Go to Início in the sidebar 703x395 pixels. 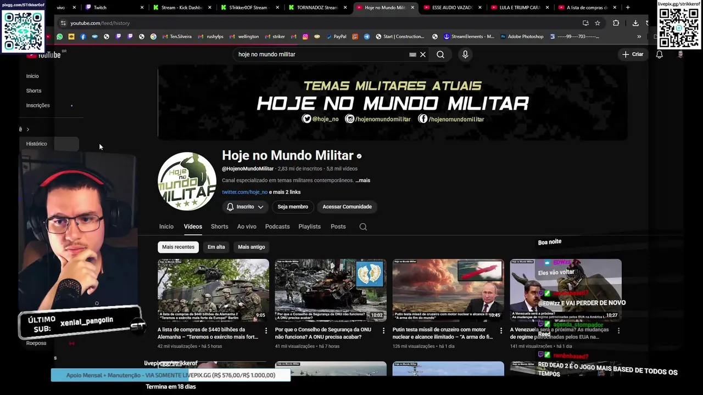[32, 76]
